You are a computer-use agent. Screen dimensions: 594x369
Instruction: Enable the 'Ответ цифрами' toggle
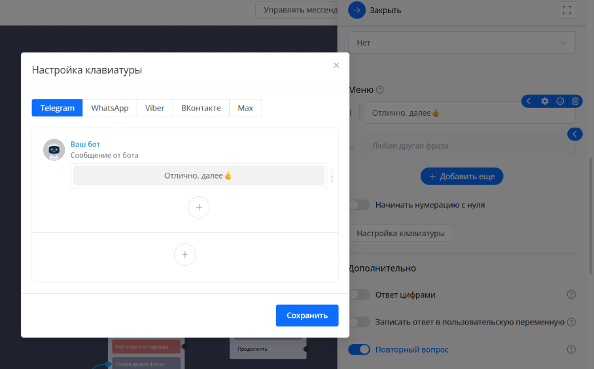359,295
